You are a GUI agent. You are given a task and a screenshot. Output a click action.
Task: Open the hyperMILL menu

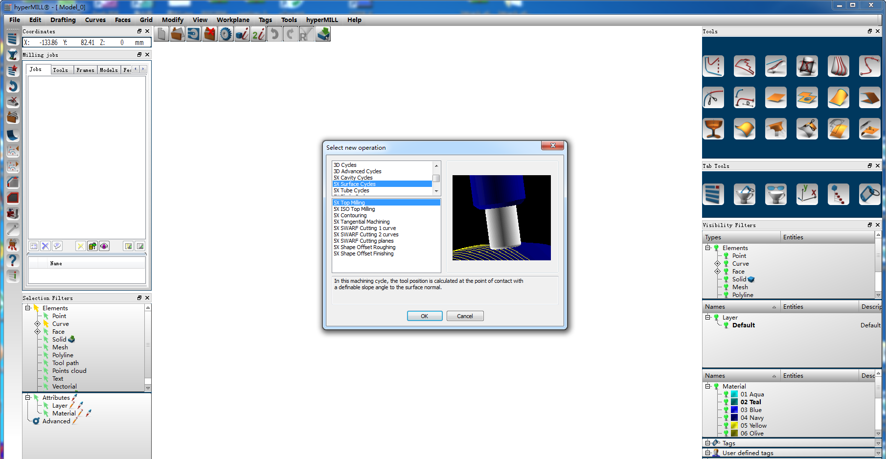tap(322, 20)
